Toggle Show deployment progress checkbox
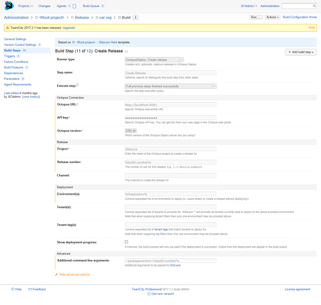Image resolution: width=321 pixels, height=305 pixels. coord(127,242)
